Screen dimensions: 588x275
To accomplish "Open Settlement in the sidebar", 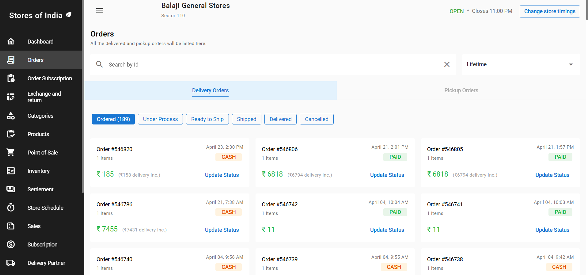I will tap(40, 189).
